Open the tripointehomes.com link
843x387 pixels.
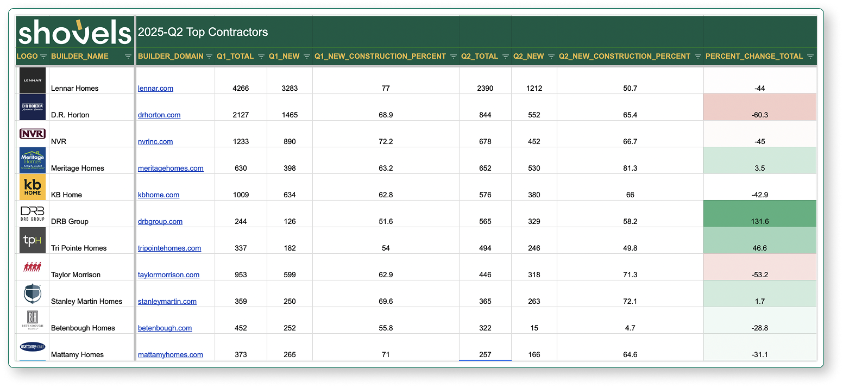pos(169,248)
